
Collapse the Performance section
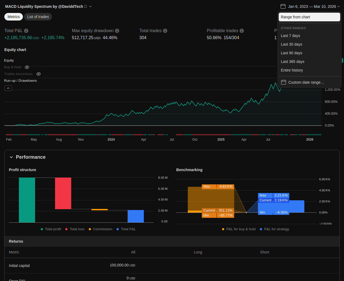pos(11,157)
